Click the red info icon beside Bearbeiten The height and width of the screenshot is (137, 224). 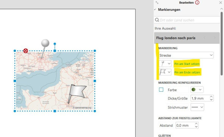[197, 3]
